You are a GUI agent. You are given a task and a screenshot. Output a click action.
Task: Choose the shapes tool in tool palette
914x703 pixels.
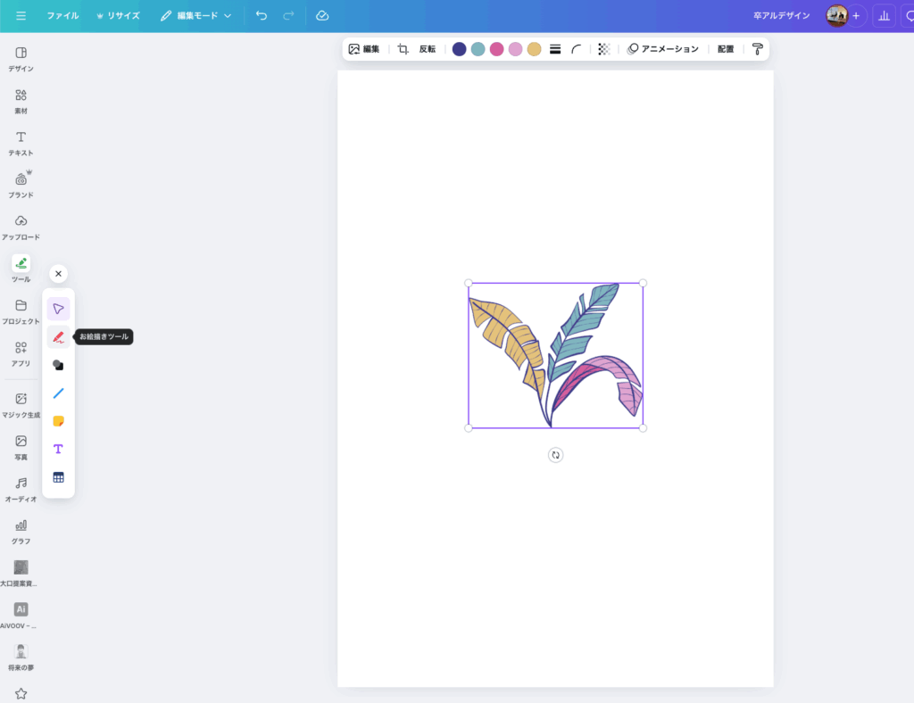click(x=58, y=365)
